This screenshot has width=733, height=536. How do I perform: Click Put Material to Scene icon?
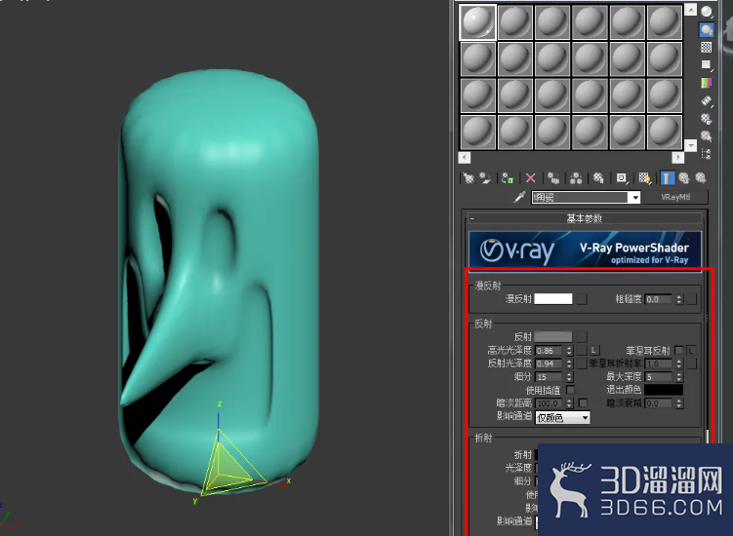(x=486, y=178)
